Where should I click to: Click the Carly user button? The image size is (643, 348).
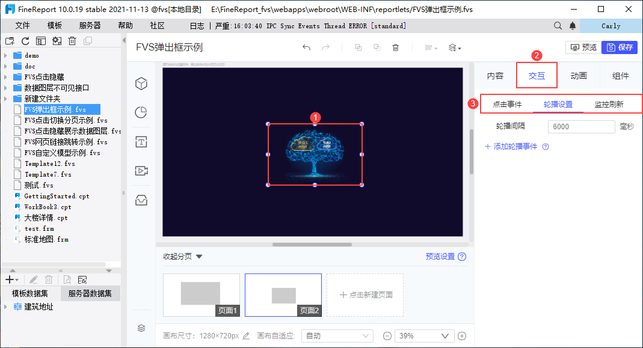[611, 26]
